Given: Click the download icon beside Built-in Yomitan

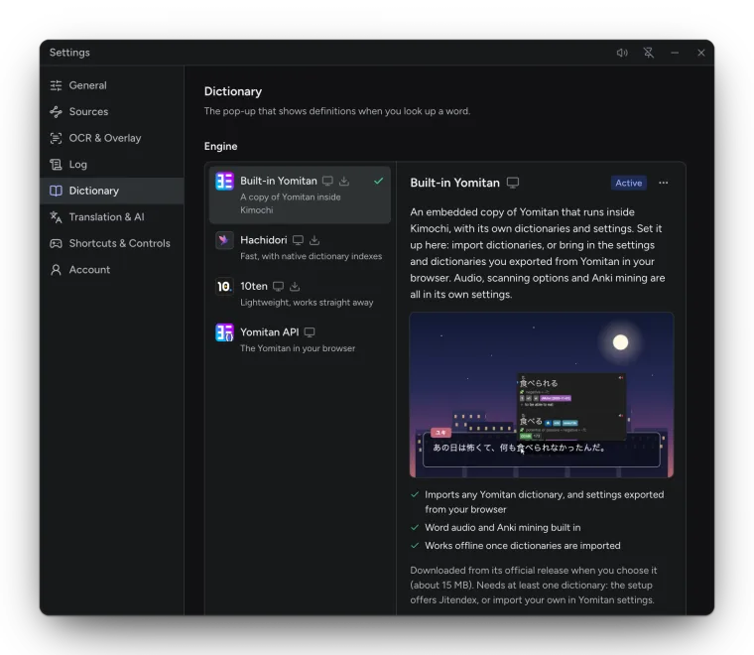Looking at the screenshot, I should point(344,181).
